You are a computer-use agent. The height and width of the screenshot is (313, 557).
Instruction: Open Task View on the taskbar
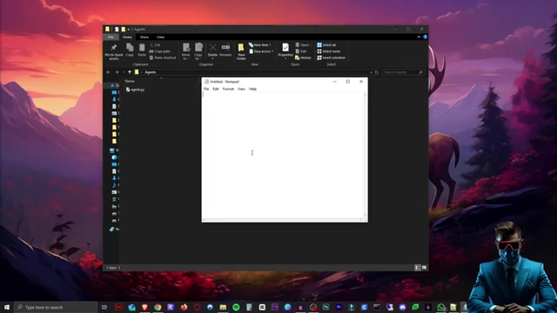tap(104, 307)
